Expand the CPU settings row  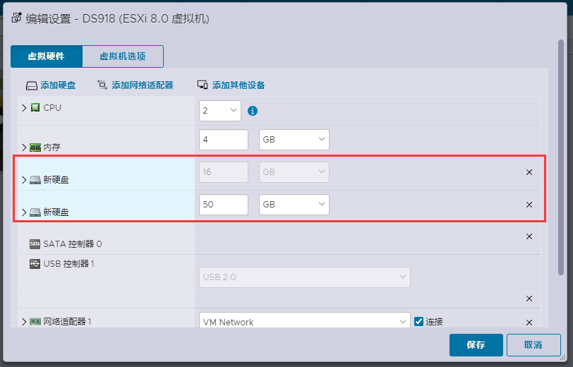click(24, 108)
